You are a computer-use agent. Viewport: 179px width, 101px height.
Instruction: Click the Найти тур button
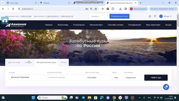pos(156,78)
